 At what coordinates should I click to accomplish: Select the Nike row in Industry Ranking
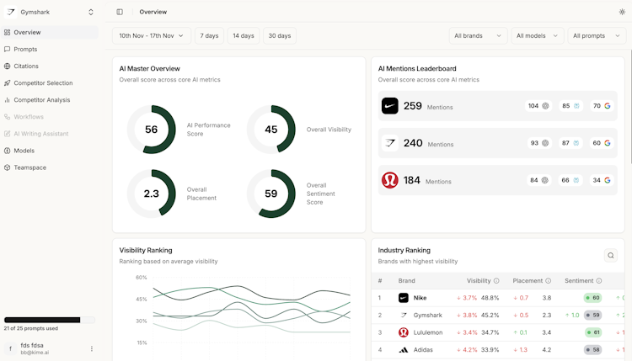point(498,298)
